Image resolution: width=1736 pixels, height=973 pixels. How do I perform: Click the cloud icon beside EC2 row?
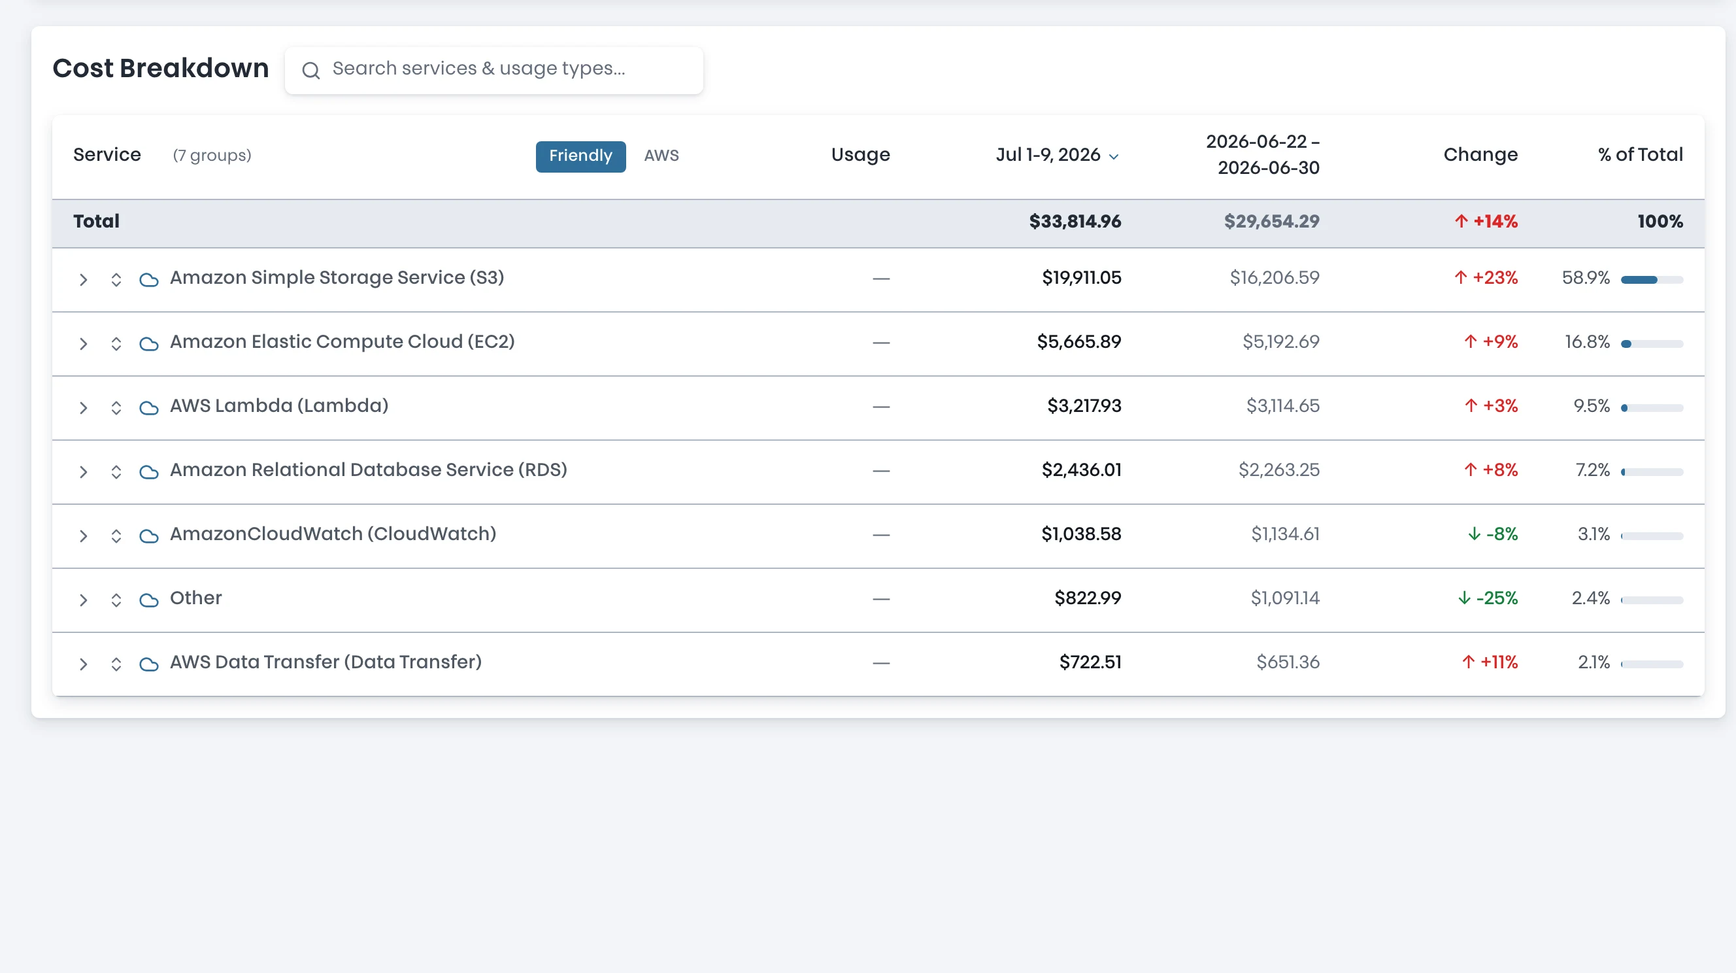click(149, 344)
